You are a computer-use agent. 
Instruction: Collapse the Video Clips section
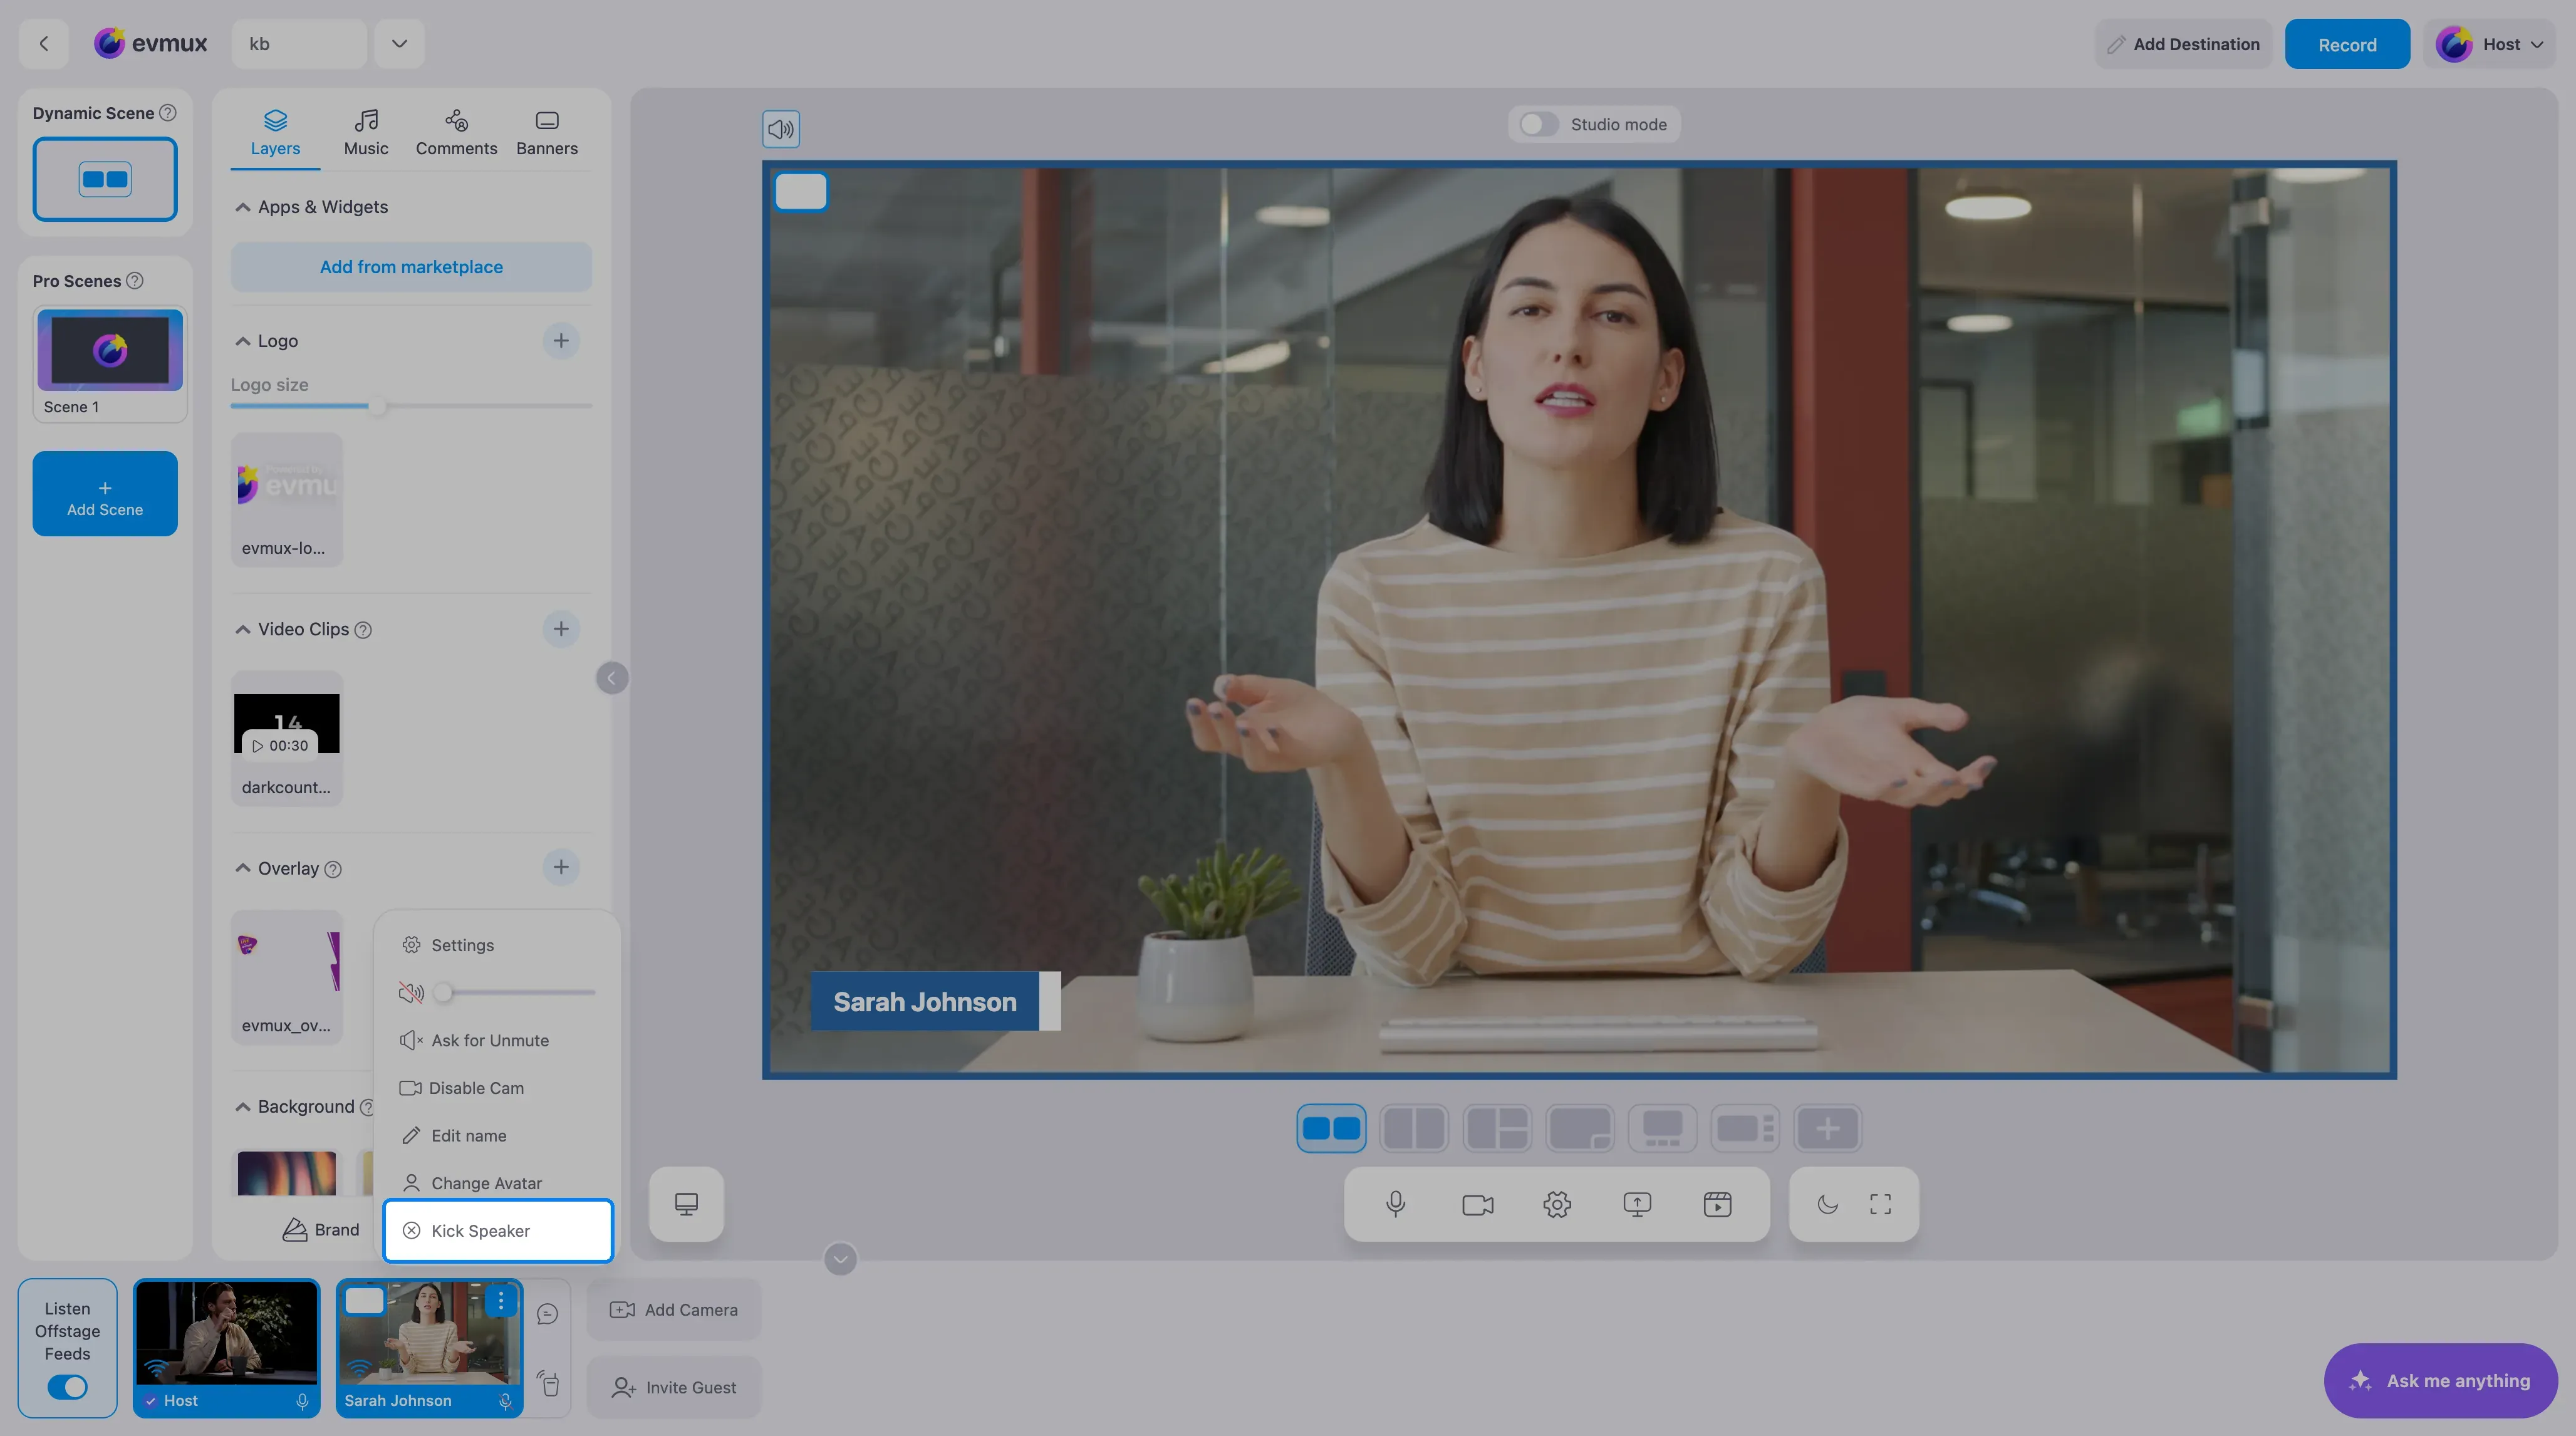click(x=242, y=629)
